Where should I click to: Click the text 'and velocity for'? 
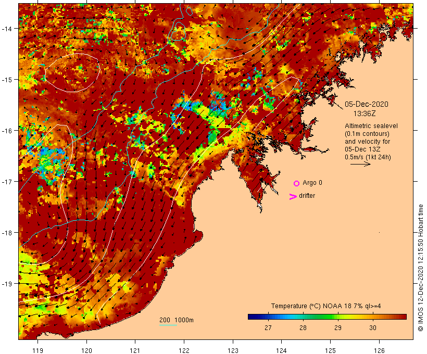(x=367, y=142)
